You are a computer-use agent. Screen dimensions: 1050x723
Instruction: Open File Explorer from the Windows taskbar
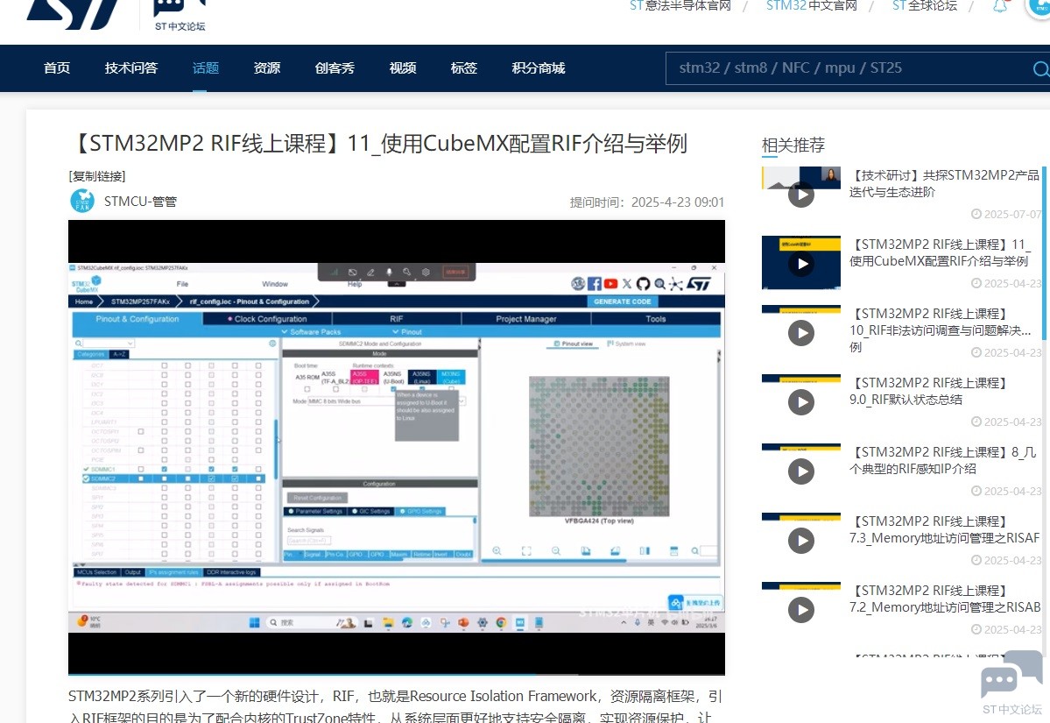pos(388,622)
